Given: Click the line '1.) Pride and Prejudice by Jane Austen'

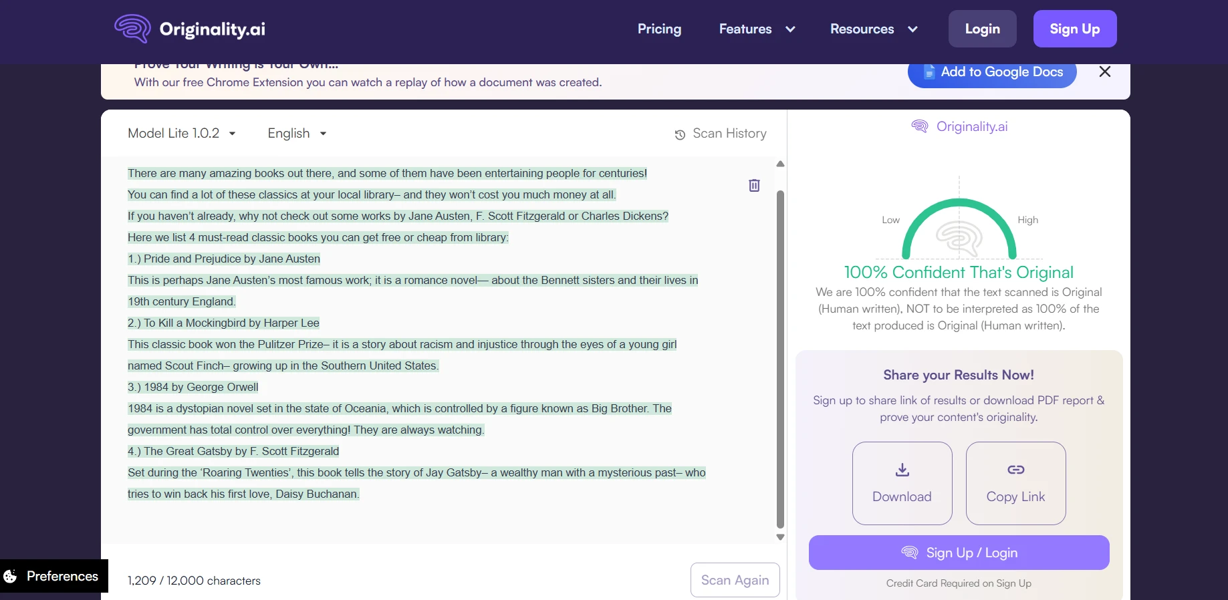Looking at the screenshot, I should coord(224,259).
